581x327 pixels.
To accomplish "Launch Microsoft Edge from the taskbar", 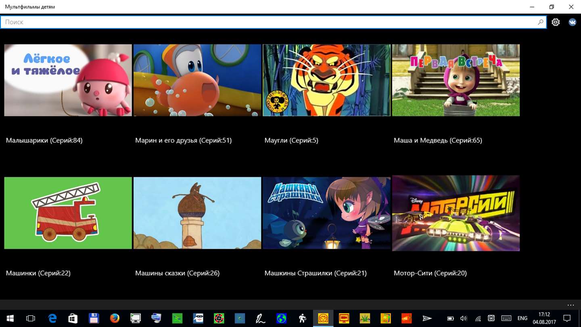I will coord(52,319).
